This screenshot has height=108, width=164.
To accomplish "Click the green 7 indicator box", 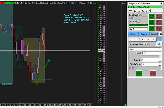I will [x=125, y=105].
